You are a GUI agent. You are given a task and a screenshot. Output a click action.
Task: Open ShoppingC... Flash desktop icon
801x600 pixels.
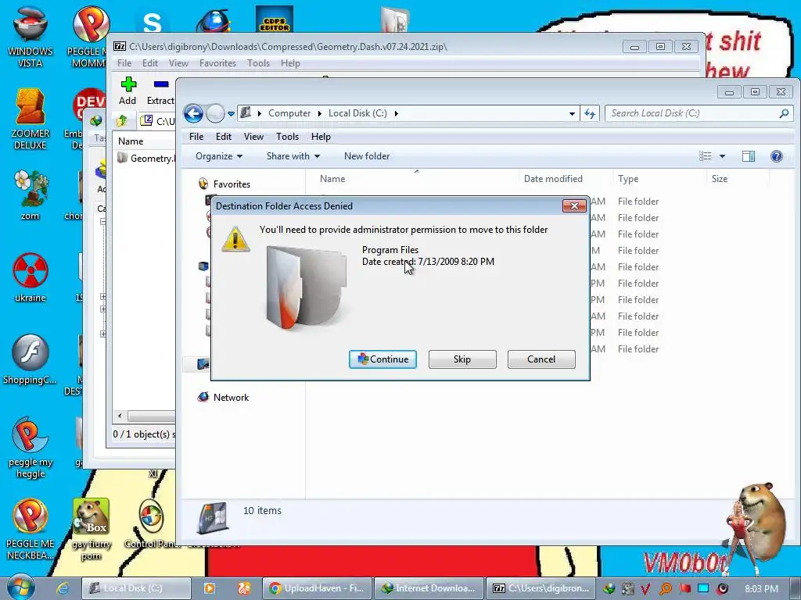tap(31, 359)
